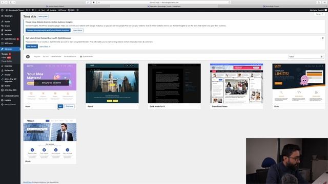Click the Tema yükle button
This screenshot has height=184, width=328.
point(43,16)
